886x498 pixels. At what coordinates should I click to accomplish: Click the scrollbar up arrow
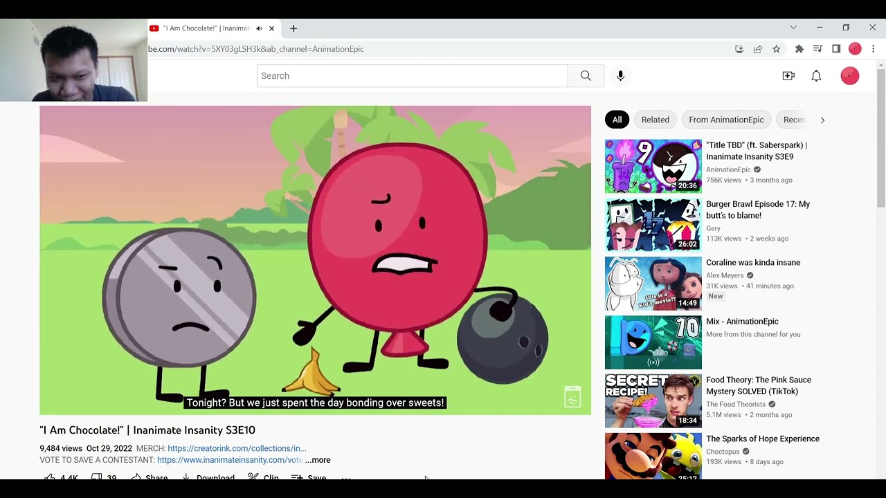click(x=880, y=65)
